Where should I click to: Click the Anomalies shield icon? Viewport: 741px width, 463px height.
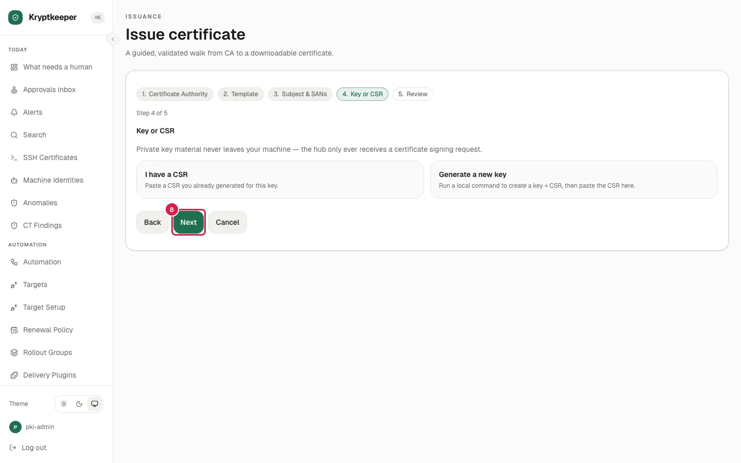pos(14,203)
